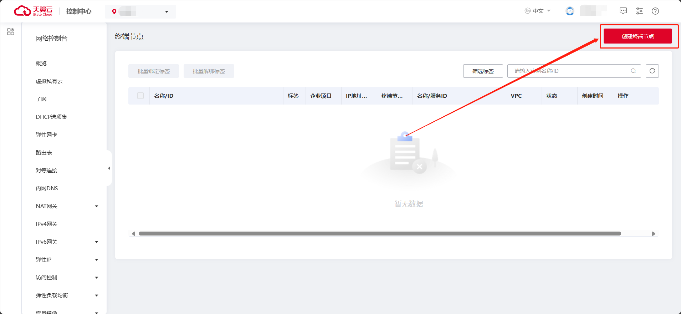681x314 pixels.
Task: Open 概览 in the sidebar
Action: [x=41, y=63]
